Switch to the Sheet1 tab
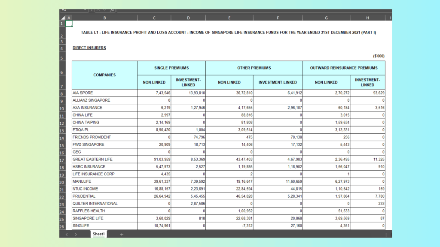Image resolution: width=440 pixels, height=247 pixels. (99, 235)
